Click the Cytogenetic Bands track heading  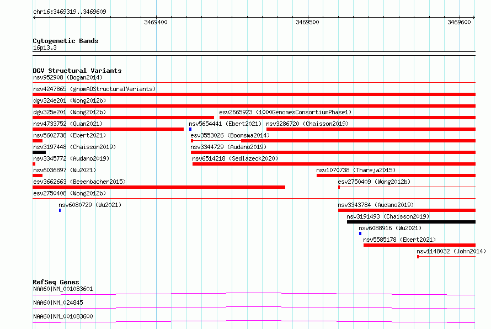coord(66,41)
